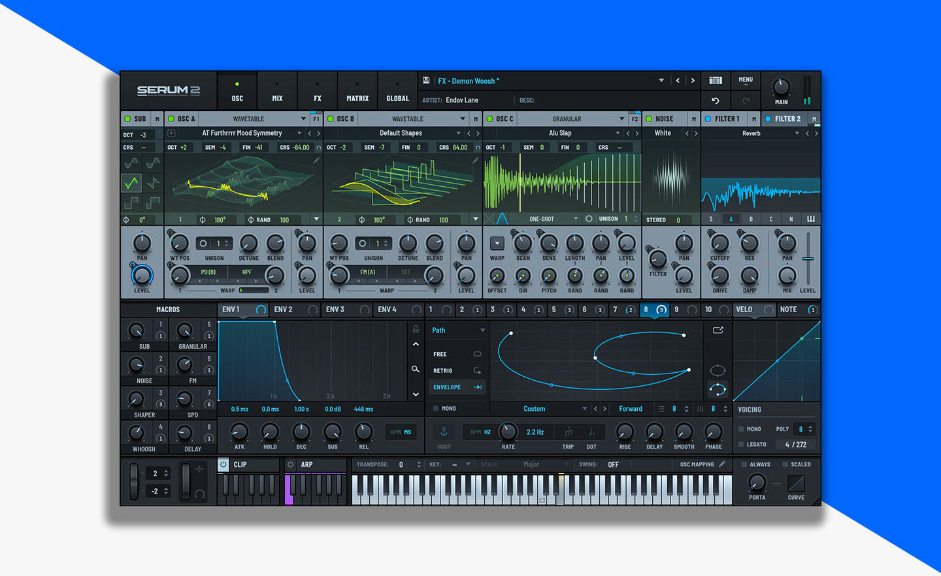Enable the LFO dotted note icon
Viewport: 941px width, 576px height.
[591, 432]
